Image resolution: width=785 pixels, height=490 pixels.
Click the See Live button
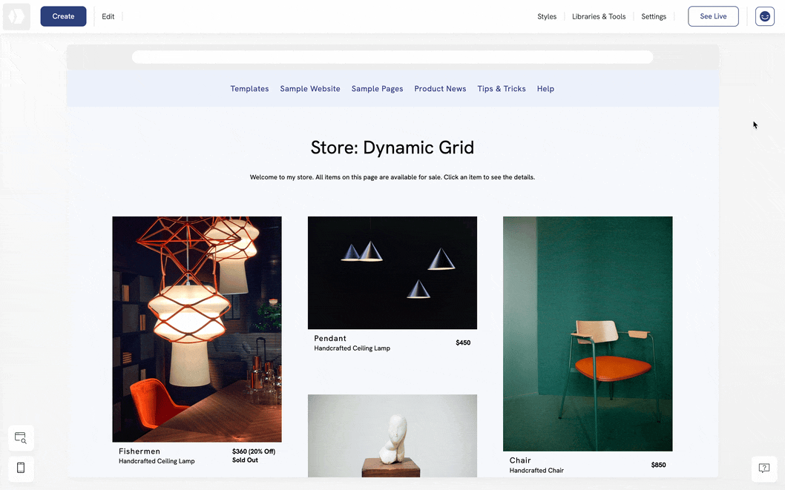point(713,16)
